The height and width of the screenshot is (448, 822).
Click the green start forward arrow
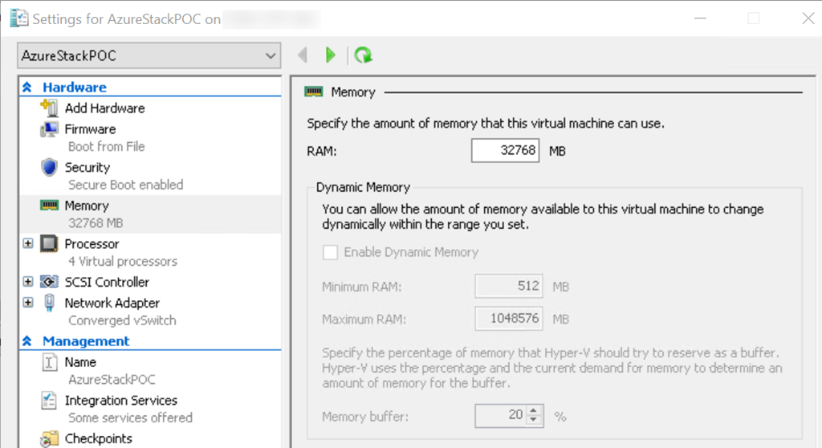[330, 55]
